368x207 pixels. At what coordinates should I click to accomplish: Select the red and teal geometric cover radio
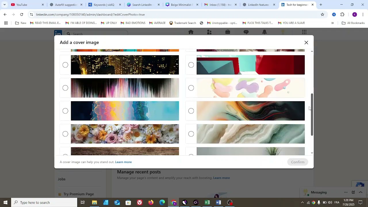[191, 65]
